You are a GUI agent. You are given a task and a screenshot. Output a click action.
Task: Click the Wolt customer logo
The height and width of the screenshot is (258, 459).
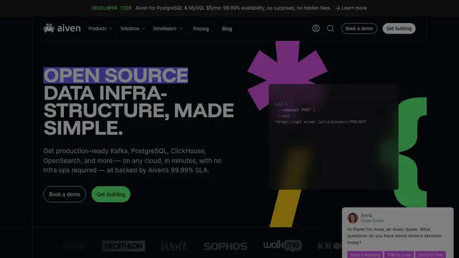(174, 246)
